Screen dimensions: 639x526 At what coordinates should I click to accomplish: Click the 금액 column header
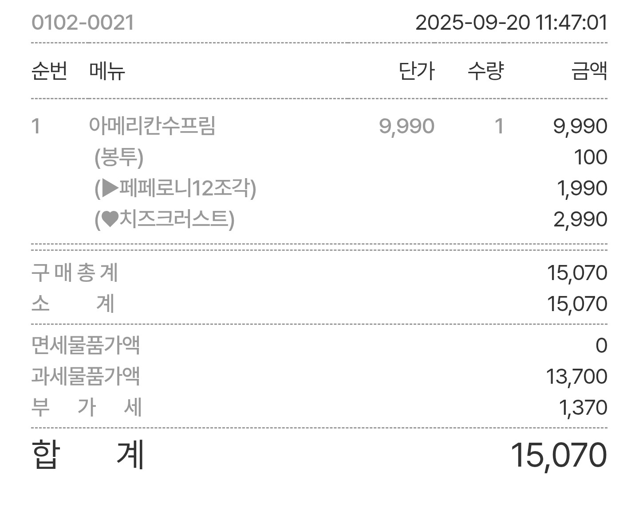point(589,71)
